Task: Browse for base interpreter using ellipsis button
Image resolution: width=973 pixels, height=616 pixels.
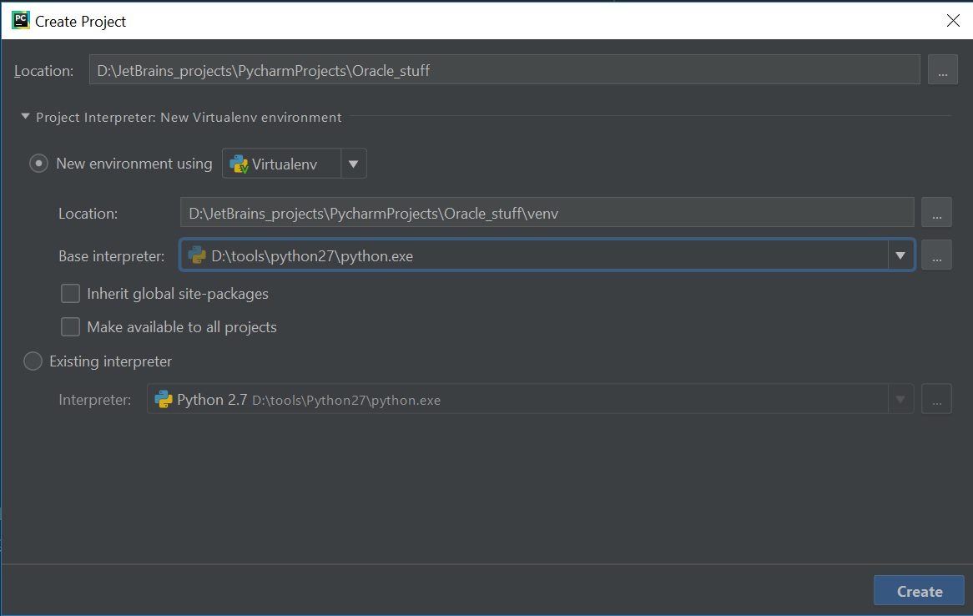Action: [936, 255]
